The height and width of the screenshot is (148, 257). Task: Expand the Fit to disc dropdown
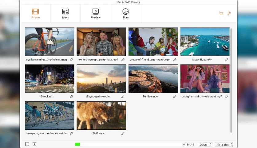(x=224, y=144)
